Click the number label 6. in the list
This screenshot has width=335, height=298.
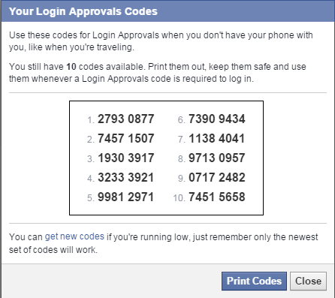click(x=182, y=120)
